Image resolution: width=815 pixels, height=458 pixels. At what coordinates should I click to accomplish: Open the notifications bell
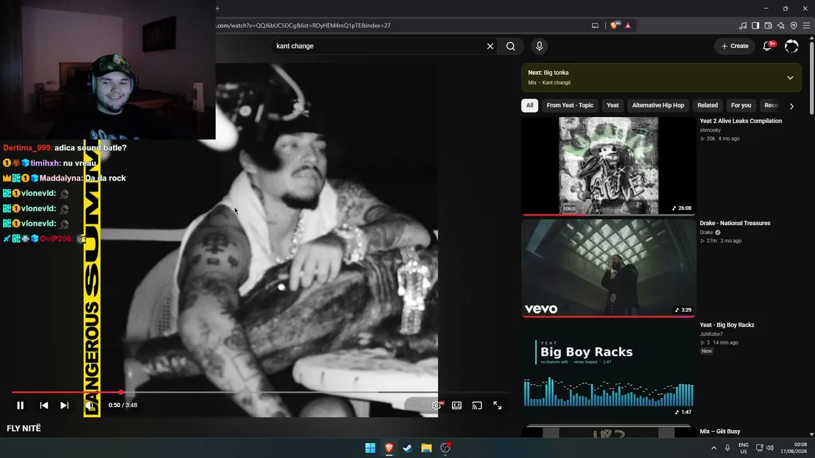coord(767,46)
